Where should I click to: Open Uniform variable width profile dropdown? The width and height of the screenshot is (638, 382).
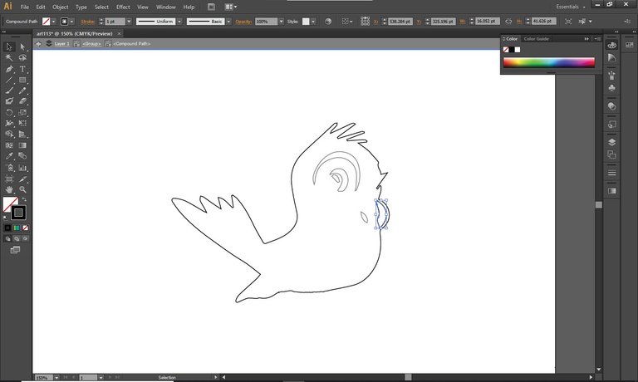click(x=179, y=22)
